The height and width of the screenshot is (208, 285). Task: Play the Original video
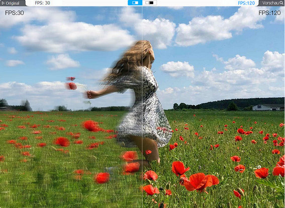click(x=13, y=3)
